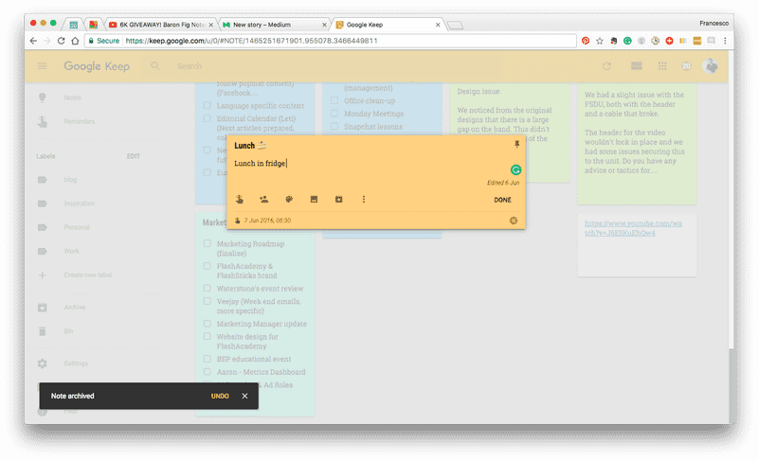This screenshot has width=758, height=461.
Task: Check the Marketing Manager update item
Action: [208, 324]
